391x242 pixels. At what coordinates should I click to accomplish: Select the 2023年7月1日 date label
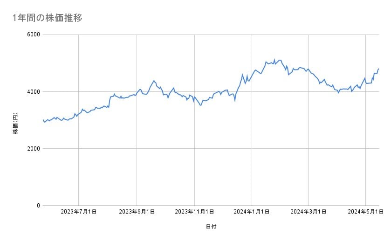(79, 212)
